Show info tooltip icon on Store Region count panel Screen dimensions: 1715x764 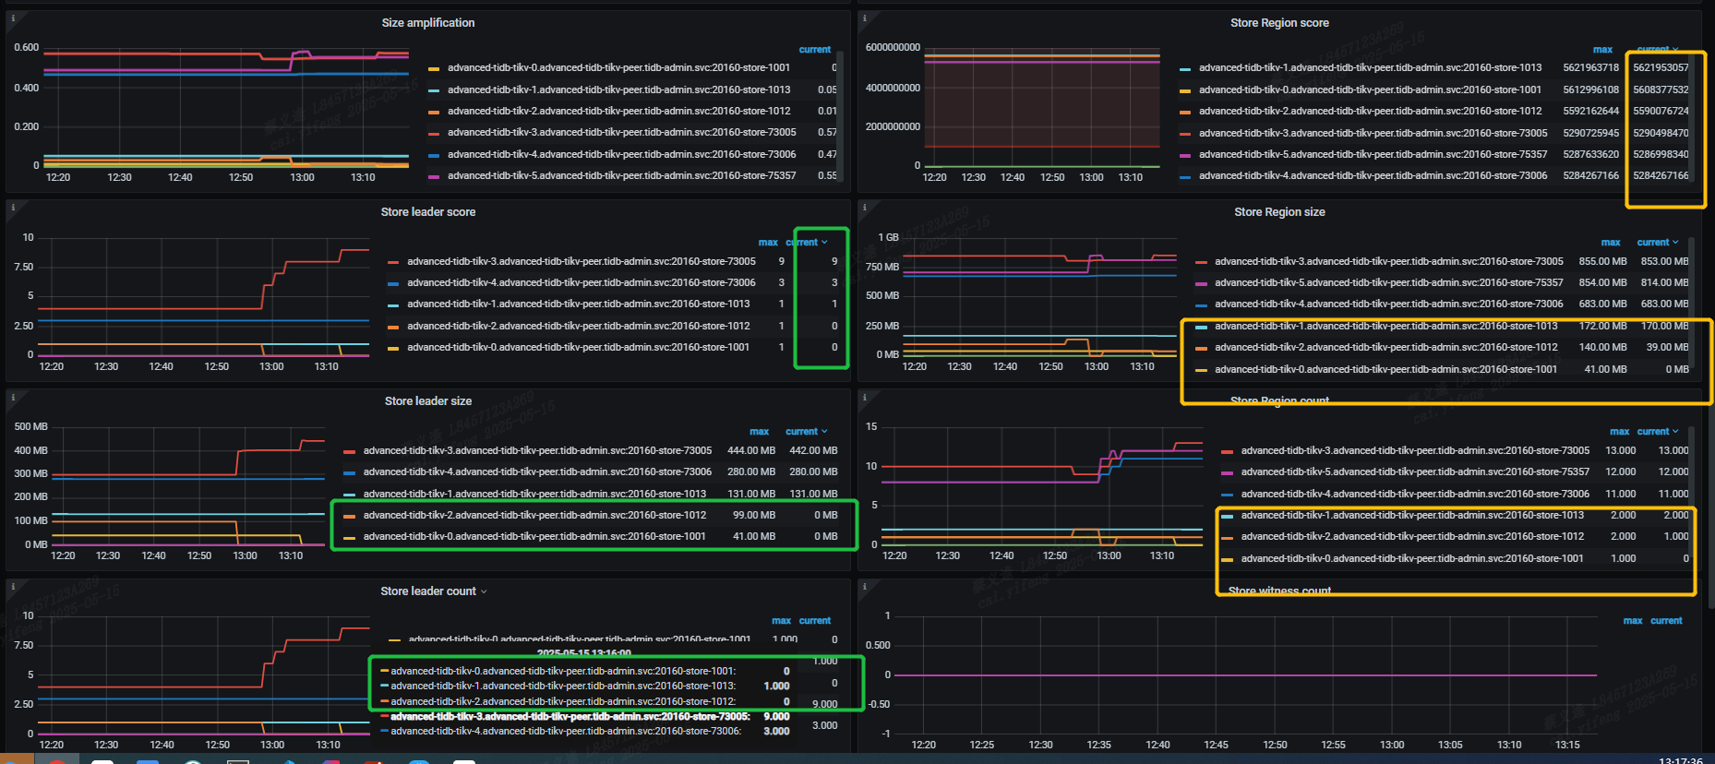coord(864,397)
